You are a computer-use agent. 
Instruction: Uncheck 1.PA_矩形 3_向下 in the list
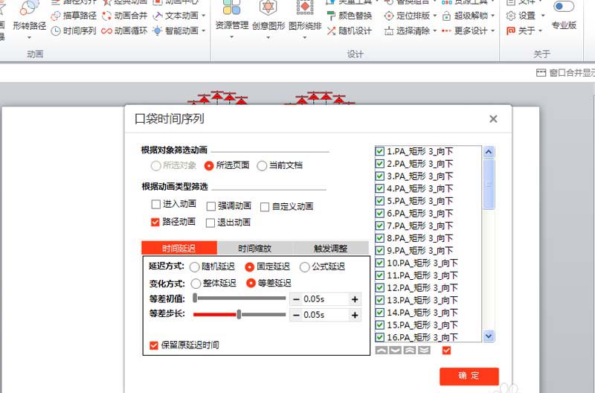tap(379, 151)
